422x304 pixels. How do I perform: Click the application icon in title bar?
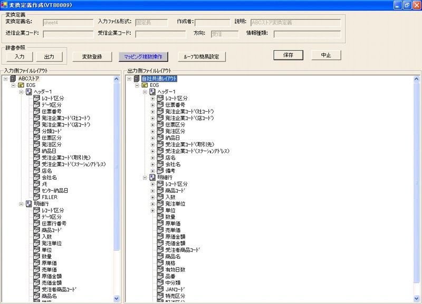4,5
